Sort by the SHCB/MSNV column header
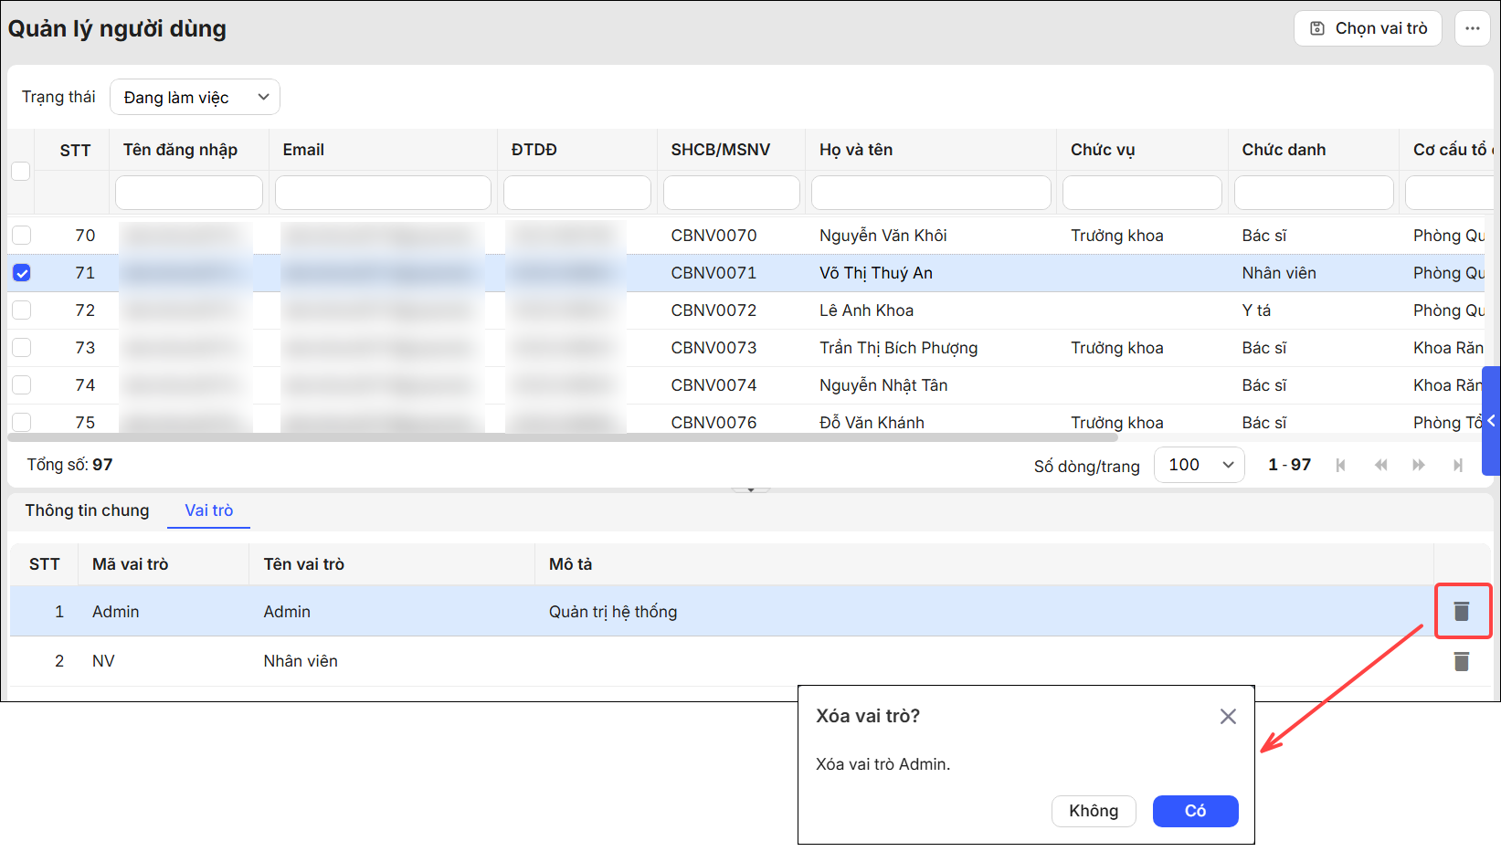The height and width of the screenshot is (862, 1501). click(721, 150)
